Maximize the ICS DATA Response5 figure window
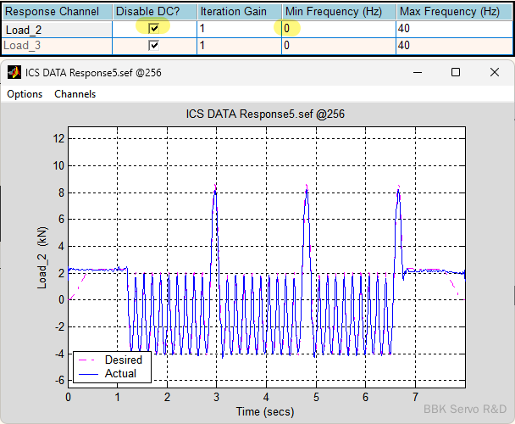 pos(455,73)
